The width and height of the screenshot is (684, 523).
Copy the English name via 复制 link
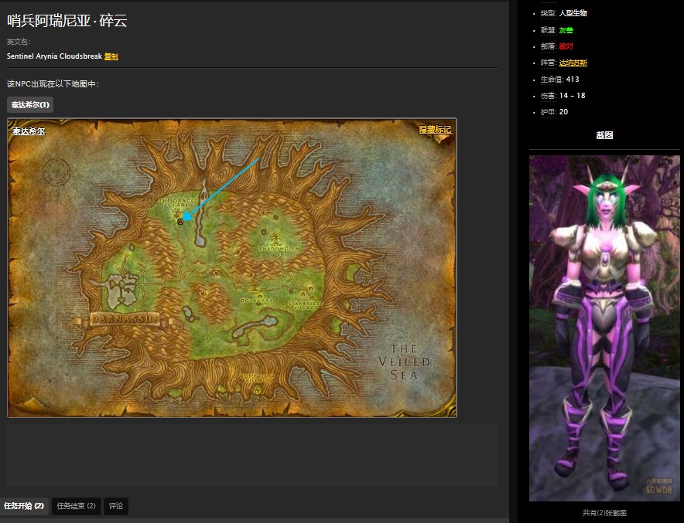[111, 56]
